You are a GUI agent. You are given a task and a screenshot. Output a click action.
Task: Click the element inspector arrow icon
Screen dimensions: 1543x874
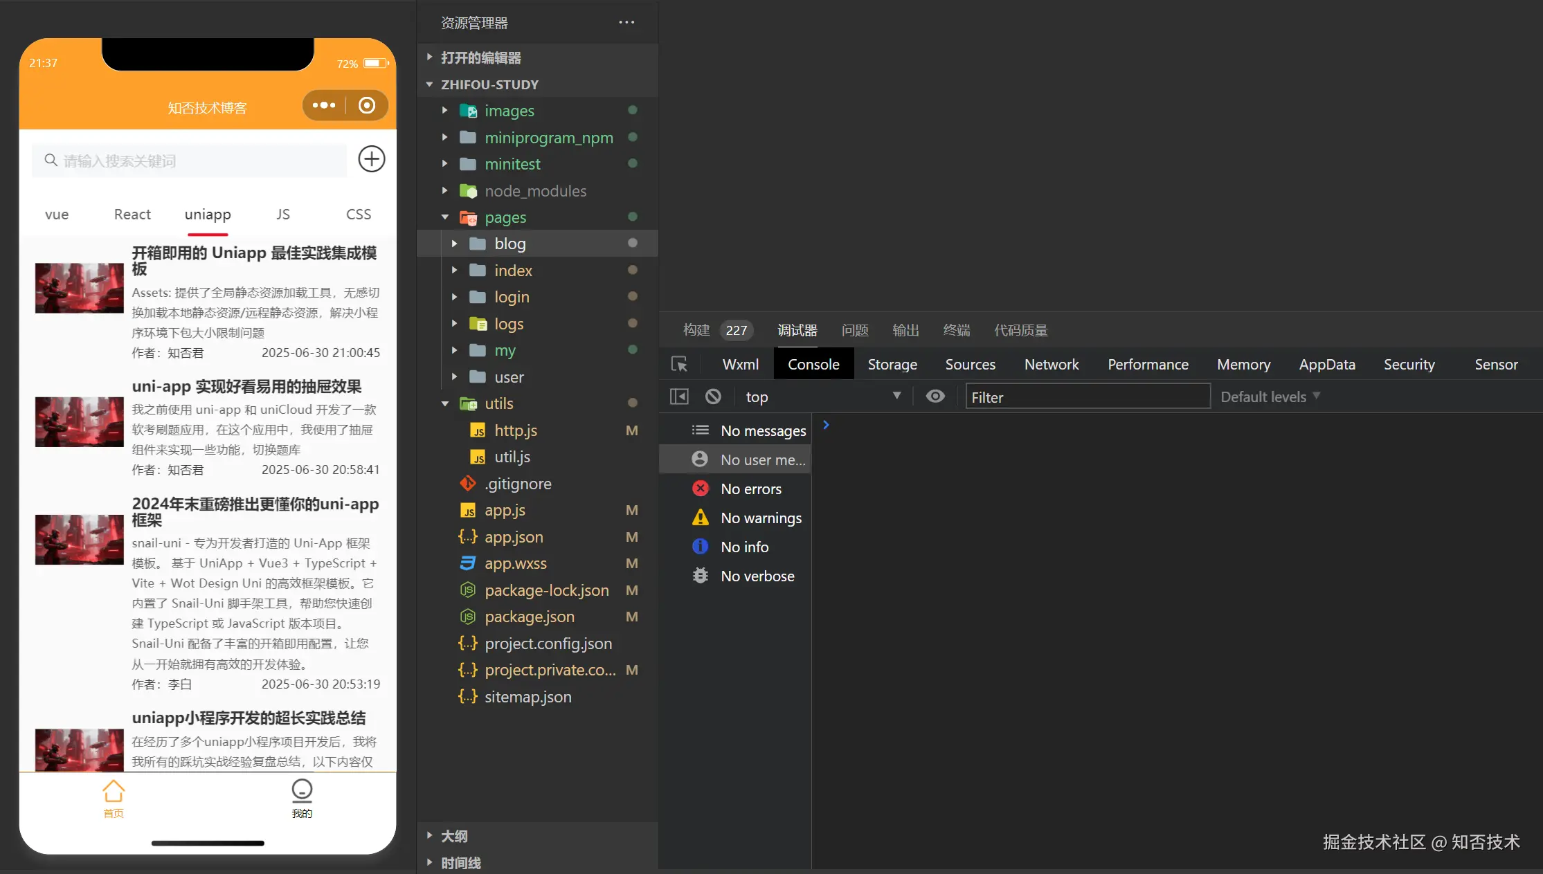click(679, 364)
